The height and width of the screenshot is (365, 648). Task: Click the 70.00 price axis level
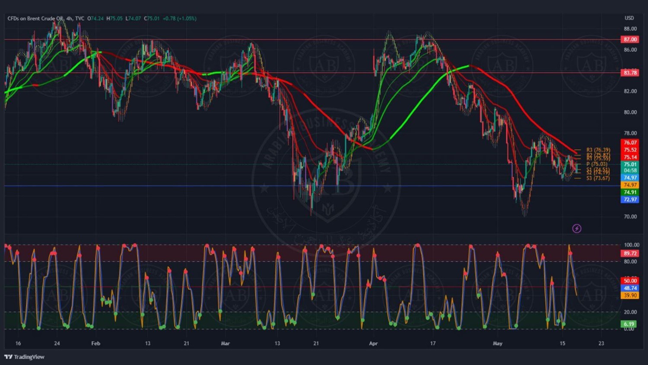(x=630, y=217)
